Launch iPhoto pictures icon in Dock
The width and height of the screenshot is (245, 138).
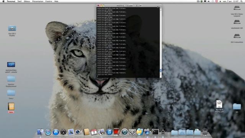tap(101, 132)
